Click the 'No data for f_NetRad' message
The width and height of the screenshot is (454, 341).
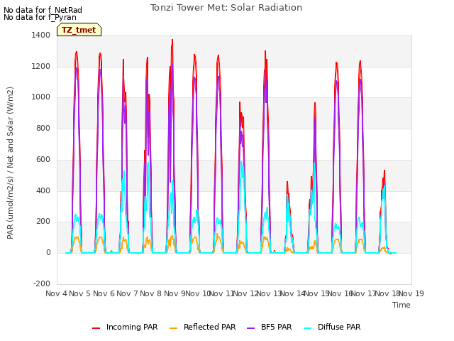[x=43, y=10]
